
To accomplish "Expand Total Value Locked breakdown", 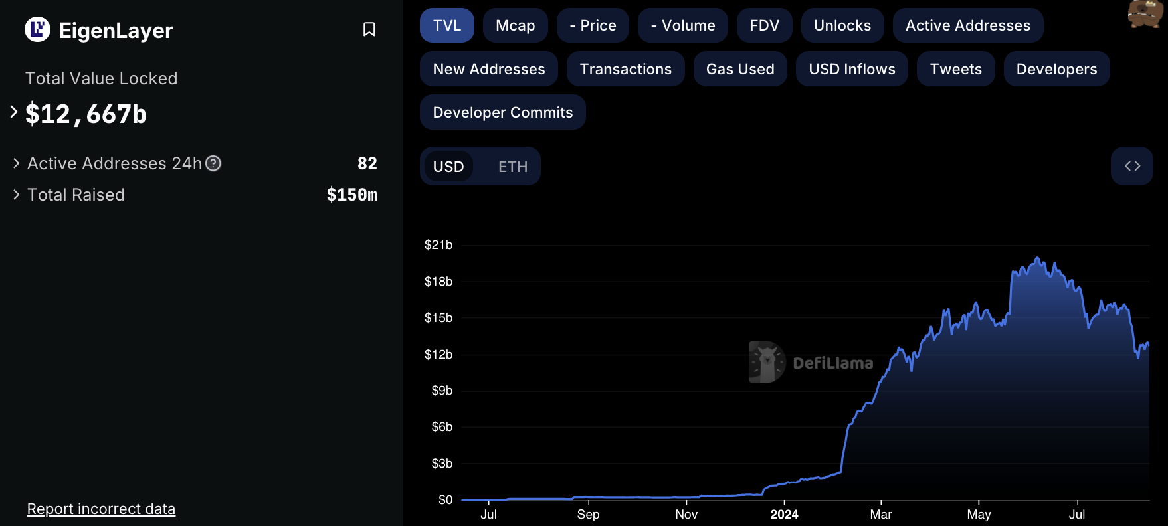I will 13,112.
